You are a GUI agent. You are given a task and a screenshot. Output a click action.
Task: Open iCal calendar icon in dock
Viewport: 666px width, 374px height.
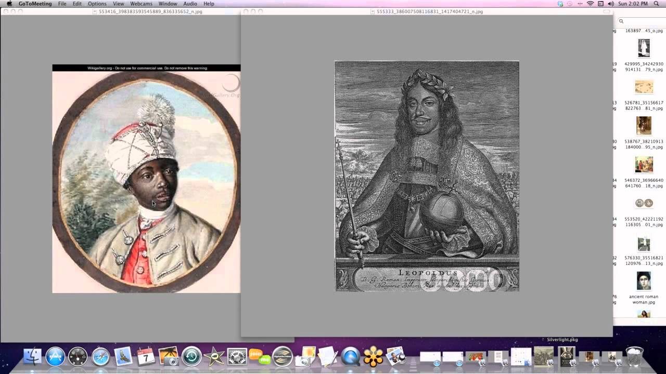[146, 356]
